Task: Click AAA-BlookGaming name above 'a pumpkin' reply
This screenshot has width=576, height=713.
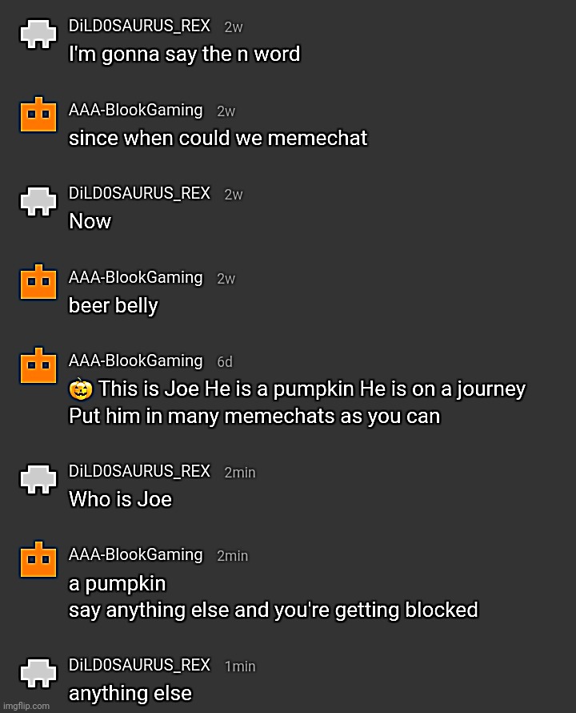Action: [135, 554]
